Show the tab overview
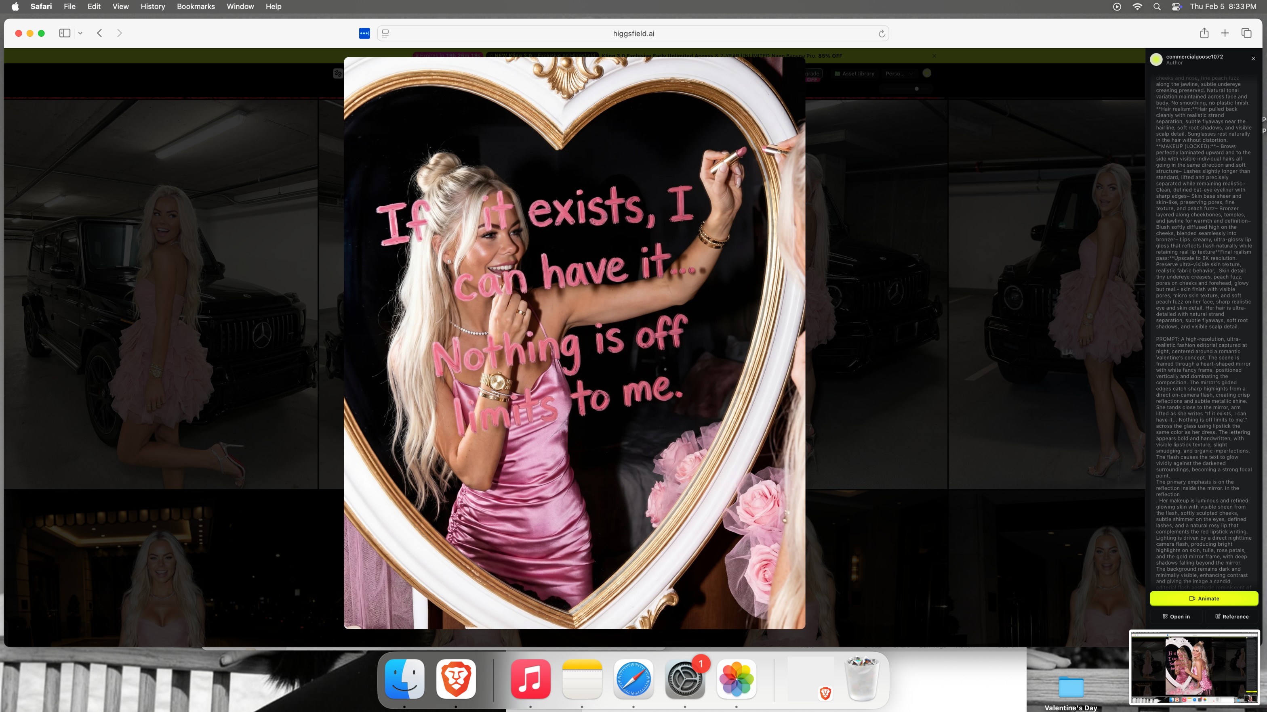1267x712 pixels. coord(1246,33)
